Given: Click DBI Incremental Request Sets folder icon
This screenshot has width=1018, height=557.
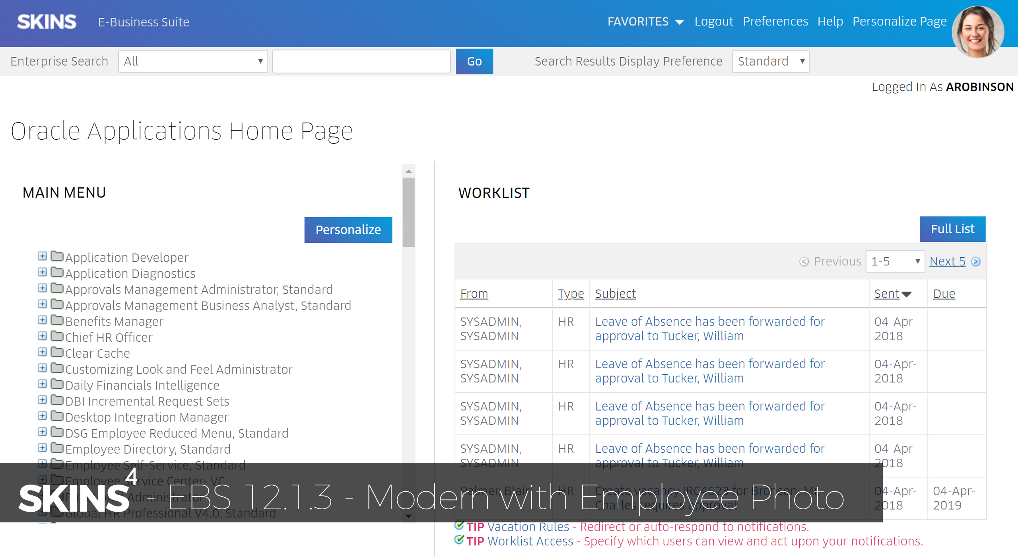Looking at the screenshot, I should pyautogui.click(x=57, y=399).
